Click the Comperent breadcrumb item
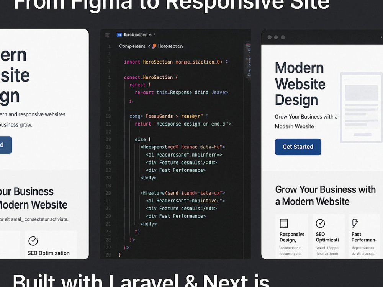Image resolution: width=383 pixels, height=287 pixels. click(132, 46)
